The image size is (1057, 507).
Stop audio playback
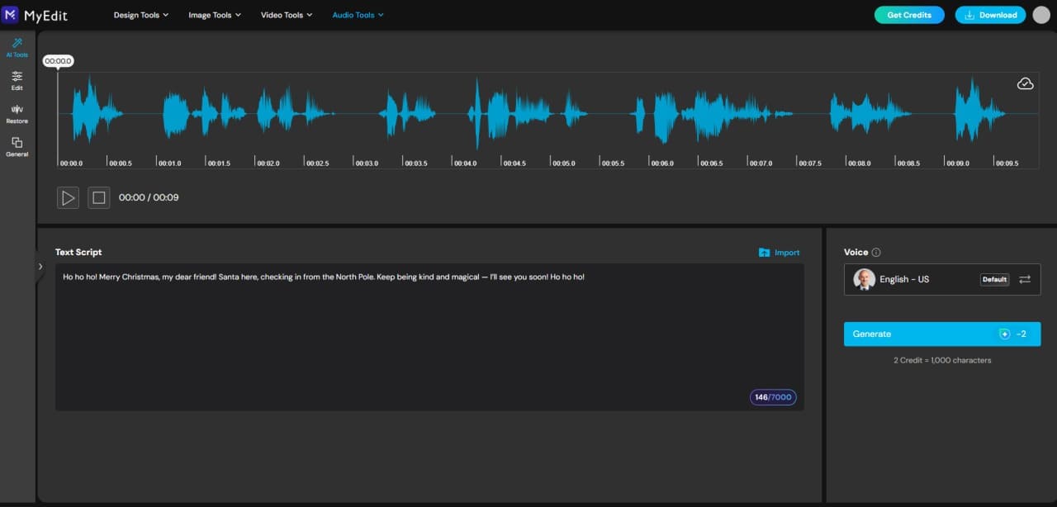[x=99, y=197]
